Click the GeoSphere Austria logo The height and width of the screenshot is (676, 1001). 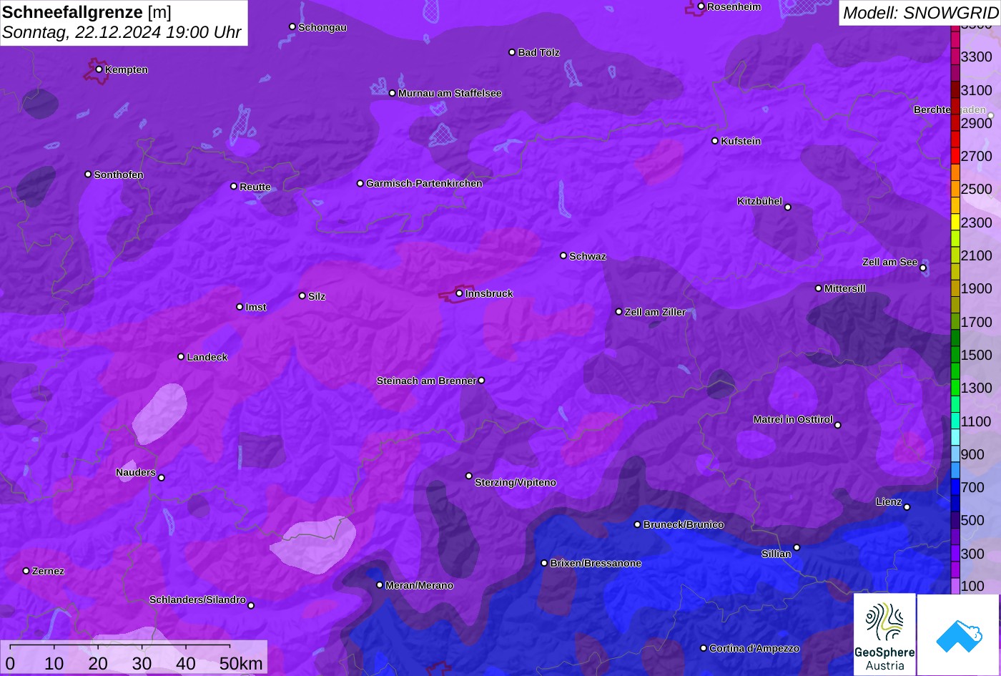pos(884,634)
